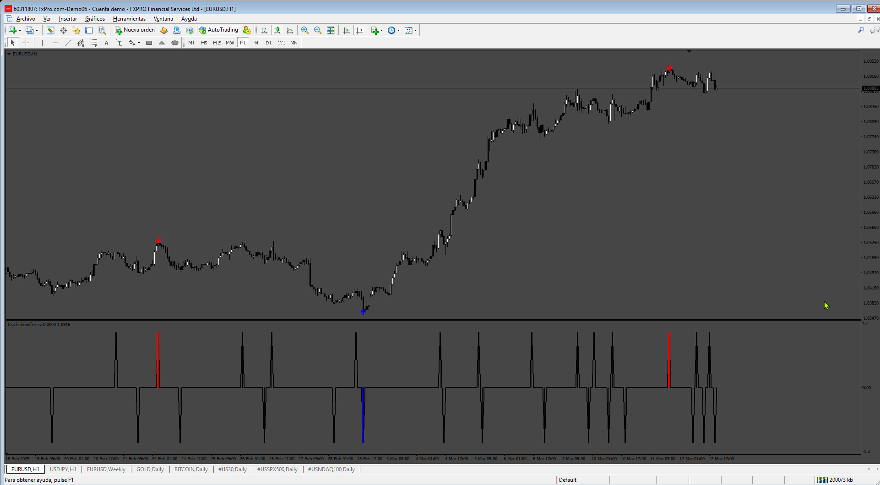Select the equidistant channel tool
Screen dimensions: 880x485
(x=81, y=43)
